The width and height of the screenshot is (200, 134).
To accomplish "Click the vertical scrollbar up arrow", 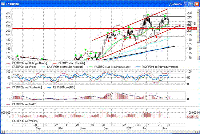I will pos(198,11).
